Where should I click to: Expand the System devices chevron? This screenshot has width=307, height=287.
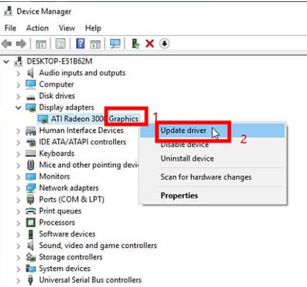click(19, 269)
